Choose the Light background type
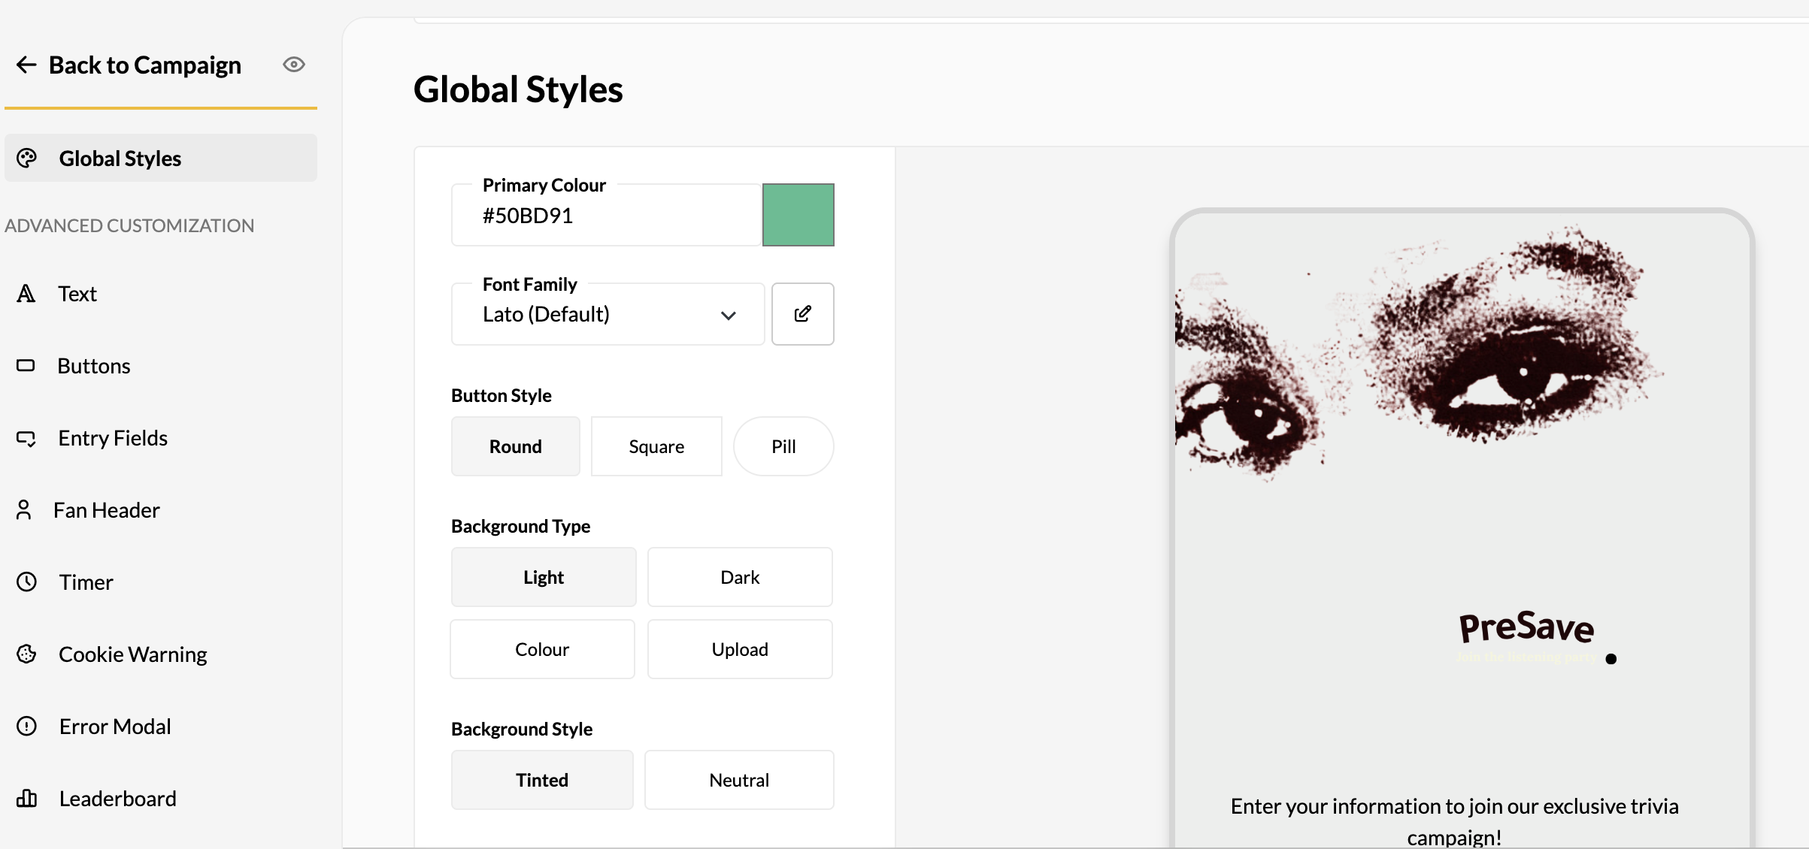The width and height of the screenshot is (1809, 849). pyautogui.click(x=544, y=577)
